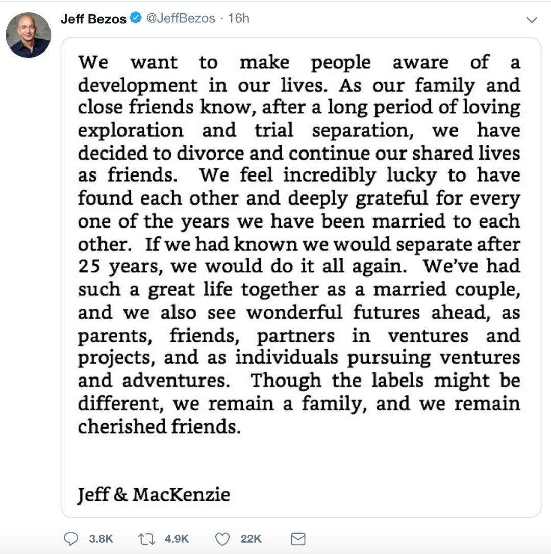The width and height of the screenshot is (551, 554).
Task: Click the opening line "We want to make"
Action: [184, 63]
